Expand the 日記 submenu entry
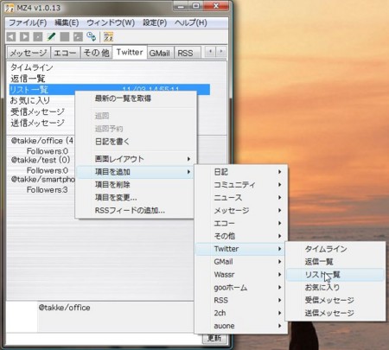 (241, 172)
